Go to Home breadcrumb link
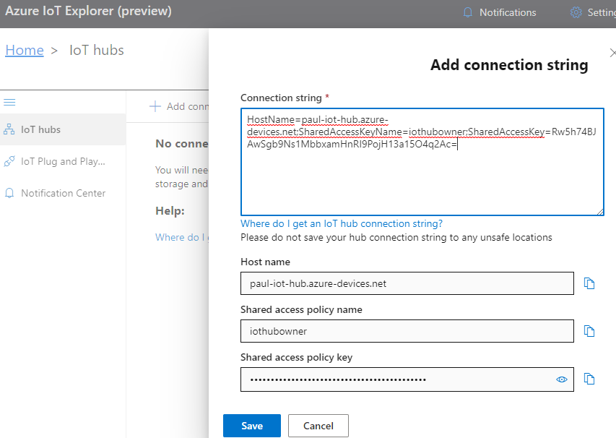Viewport: 616px width, 438px height. click(25, 50)
